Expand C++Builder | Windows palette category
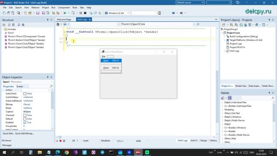 (x=222, y=128)
